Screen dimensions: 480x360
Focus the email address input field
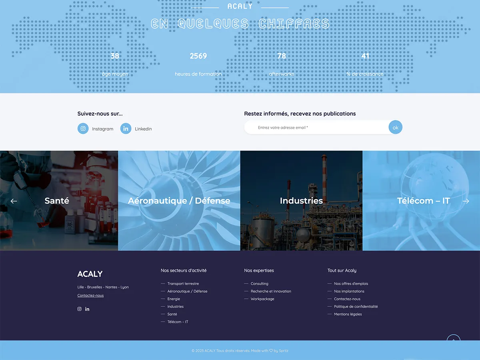click(x=316, y=128)
